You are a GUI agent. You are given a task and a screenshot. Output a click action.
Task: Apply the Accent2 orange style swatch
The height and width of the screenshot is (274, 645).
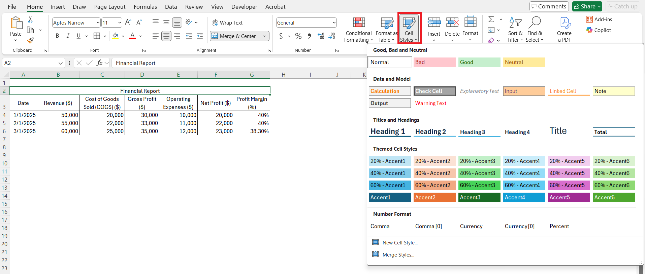pos(434,197)
